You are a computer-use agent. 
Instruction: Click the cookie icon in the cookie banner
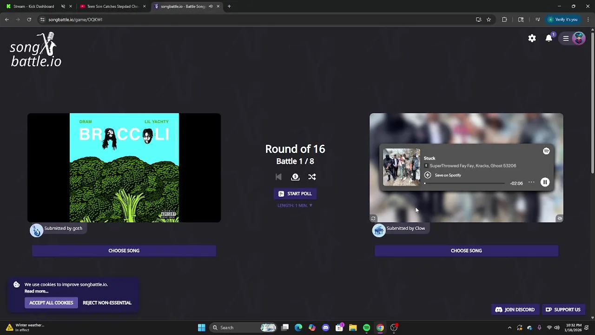click(x=17, y=284)
